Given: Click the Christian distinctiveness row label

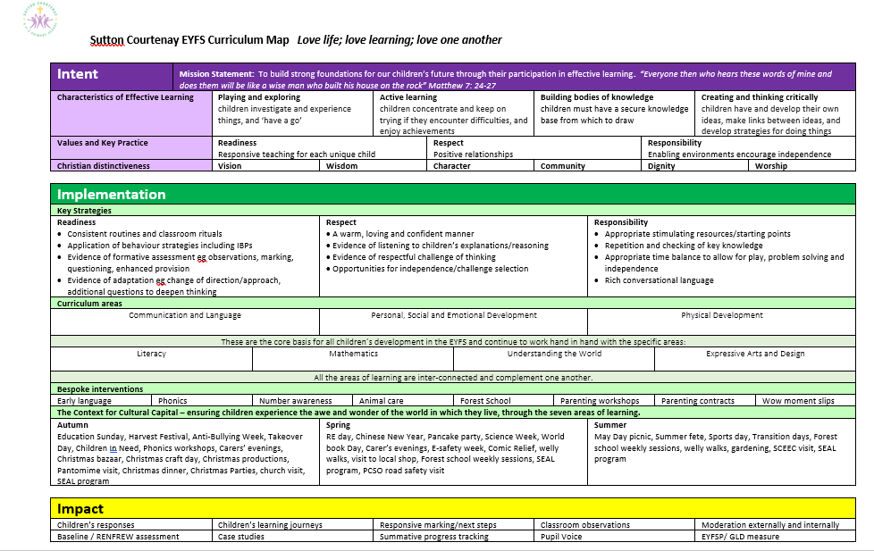Looking at the screenshot, I should click(104, 165).
